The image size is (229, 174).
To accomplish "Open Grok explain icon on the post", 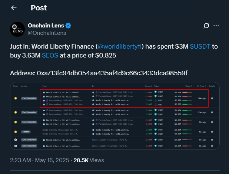I will (207, 26).
